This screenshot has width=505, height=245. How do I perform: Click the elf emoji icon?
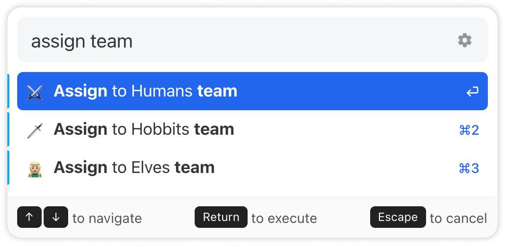pyautogui.click(x=35, y=169)
